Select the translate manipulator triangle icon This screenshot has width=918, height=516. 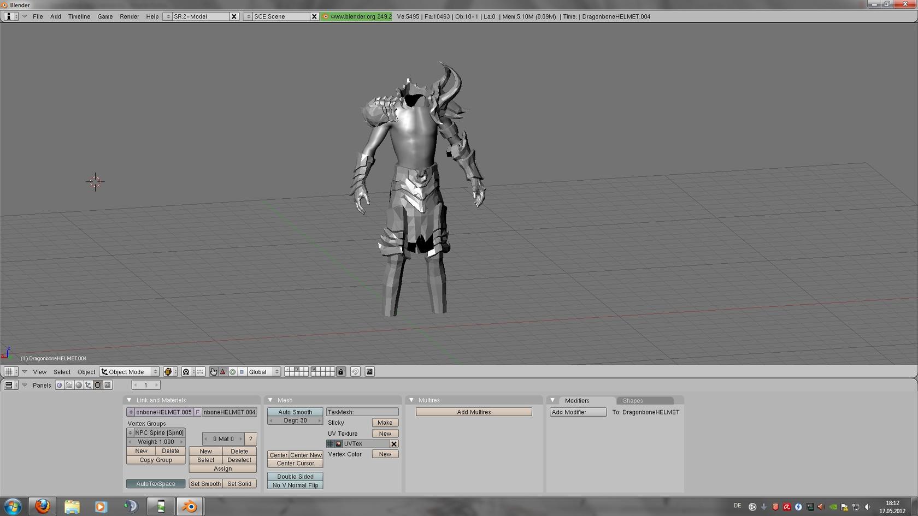tap(222, 372)
